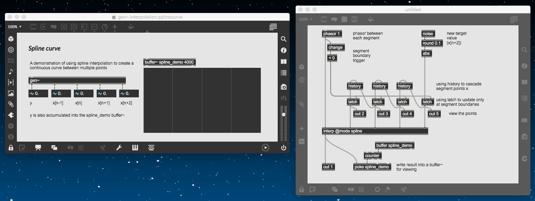Click the tilde icon in untitled window left sidebar

click(x=302, y=141)
